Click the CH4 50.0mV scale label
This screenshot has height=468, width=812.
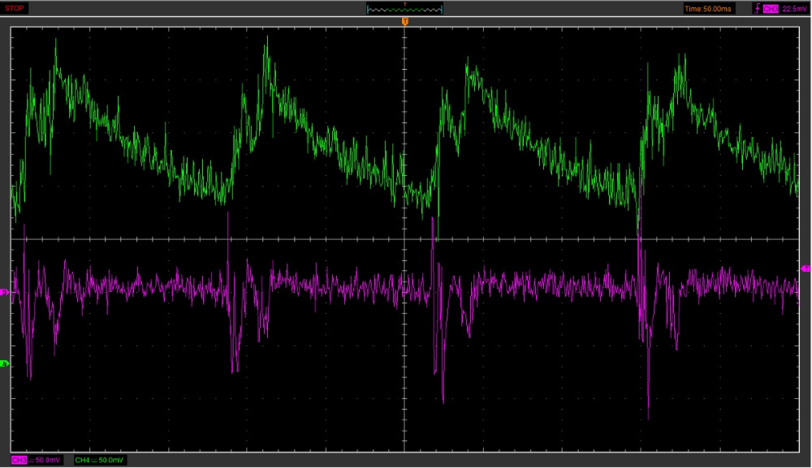(99, 460)
